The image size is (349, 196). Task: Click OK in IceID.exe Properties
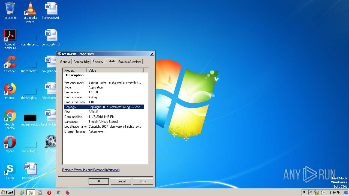[x=99, y=181]
